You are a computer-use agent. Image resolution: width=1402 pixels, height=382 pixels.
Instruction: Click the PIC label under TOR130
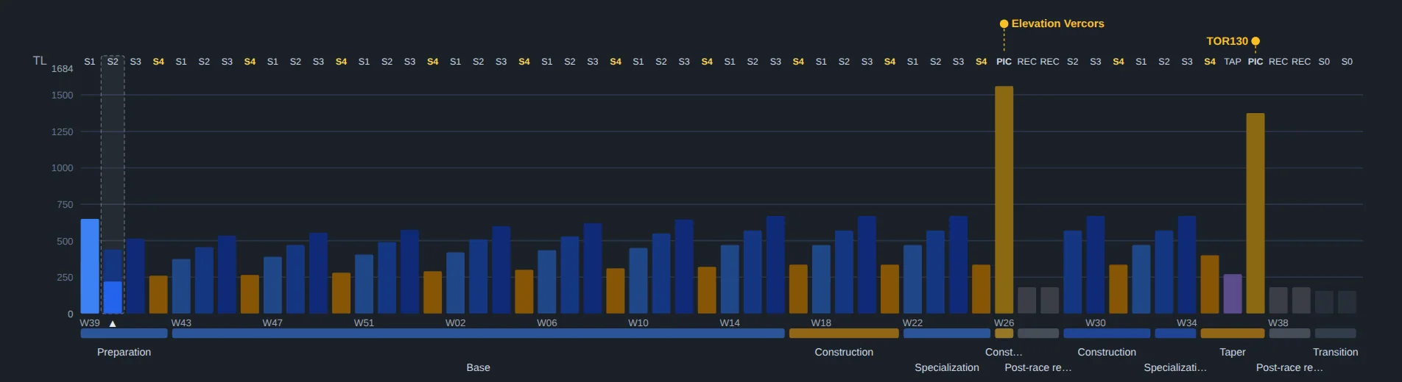coord(1255,62)
